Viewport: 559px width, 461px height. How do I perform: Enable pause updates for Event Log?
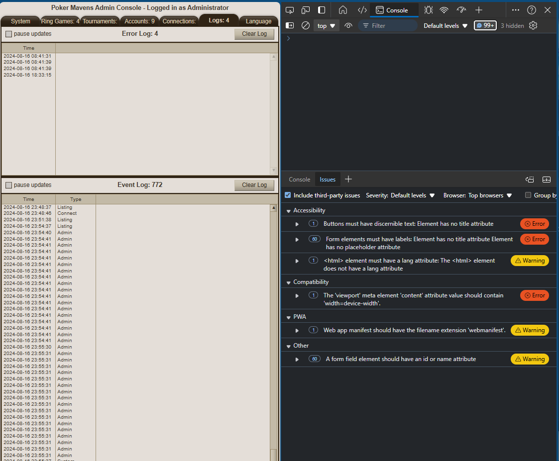tap(8, 185)
